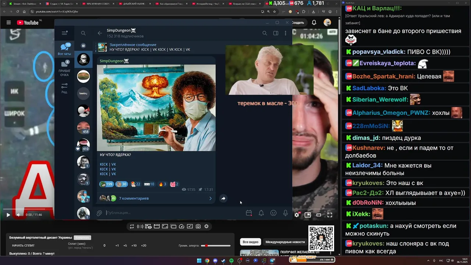Screen dimensions: 471x265
Task: Click the fire reaction with 3
Action: [162, 184]
